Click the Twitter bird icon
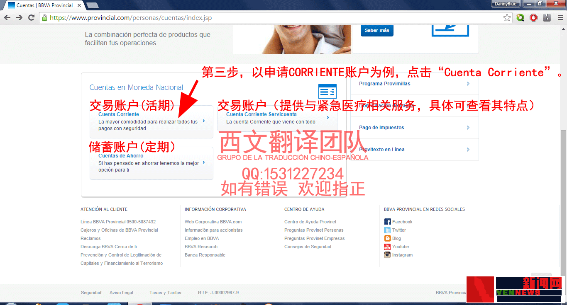 (387, 230)
